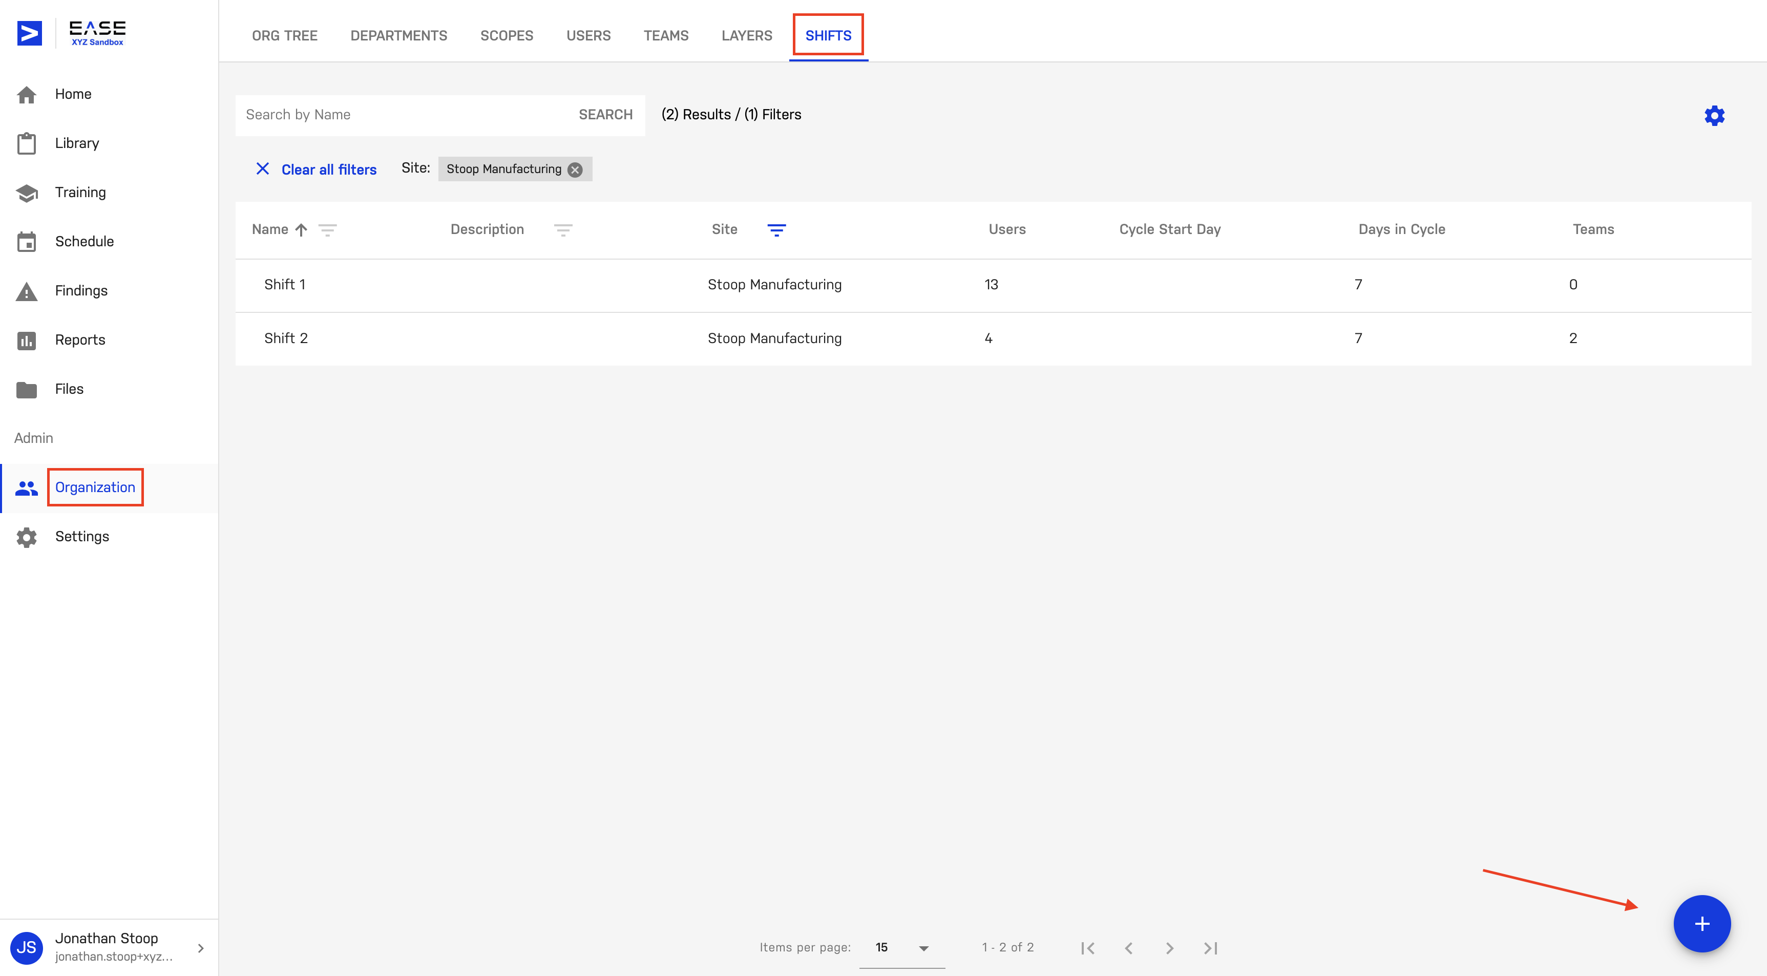Click the Teams column header
1767x976 pixels.
click(1593, 229)
